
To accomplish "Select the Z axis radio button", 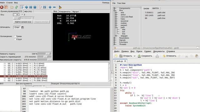I will coord(22,15).
